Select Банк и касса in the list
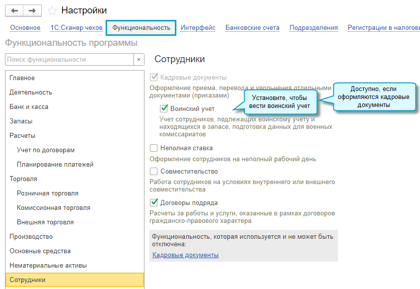The height and width of the screenshot is (289, 420). pos(29,106)
